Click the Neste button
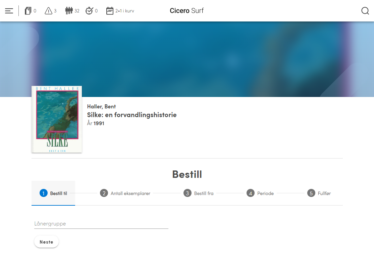 point(47,242)
